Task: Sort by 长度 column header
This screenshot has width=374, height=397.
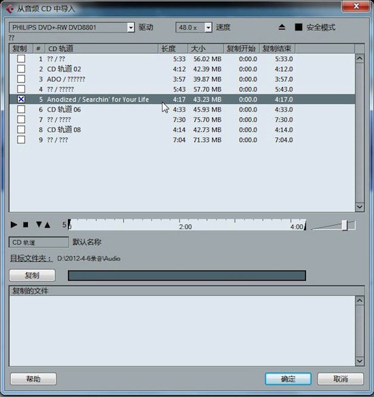Action: (173, 48)
